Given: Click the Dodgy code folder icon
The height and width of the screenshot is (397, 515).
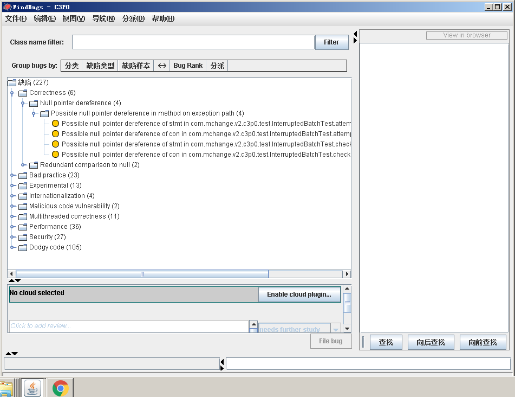Looking at the screenshot, I should click(23, 247).
